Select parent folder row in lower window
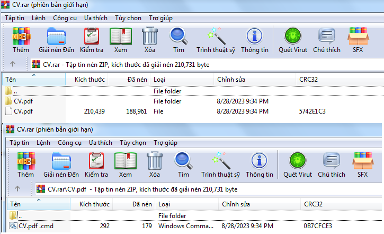This screenshot has width=384, height=234. [x=195, y=215]
